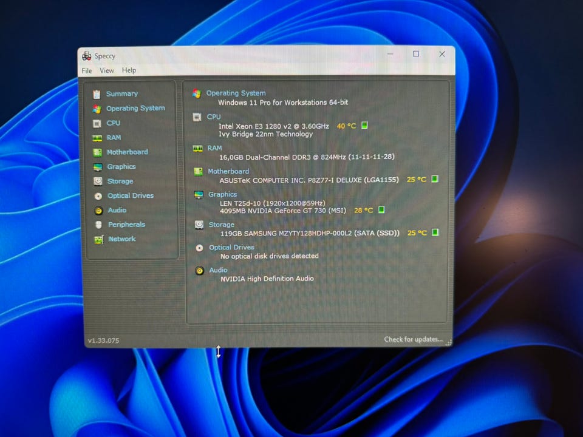Open the Operating System heading link in summary

[236, 93]
